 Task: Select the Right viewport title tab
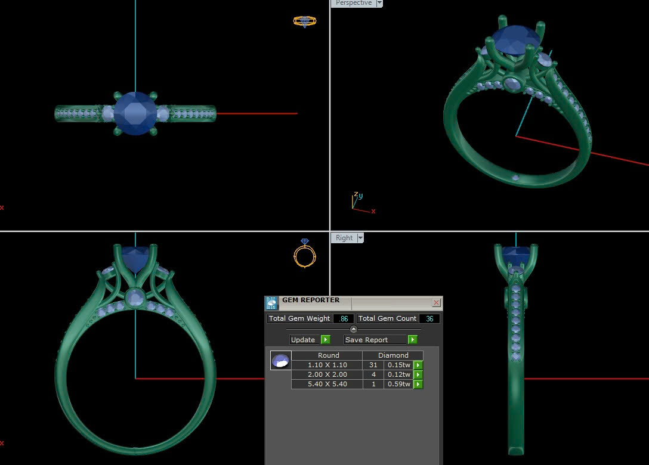pyautogui.click(x=344, y=238)
